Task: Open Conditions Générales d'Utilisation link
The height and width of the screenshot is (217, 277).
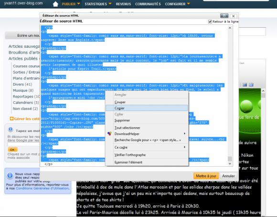Action: tap(42, 188)
